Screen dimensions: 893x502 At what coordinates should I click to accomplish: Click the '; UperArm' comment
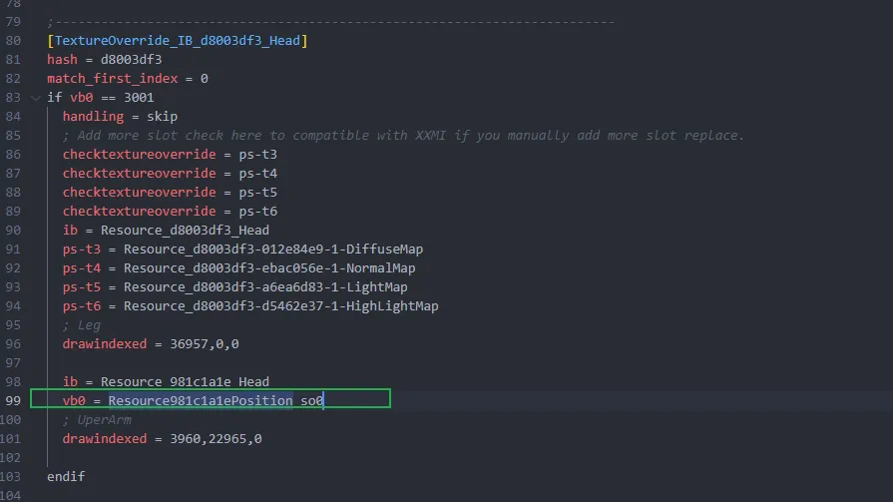pos(97,420)
